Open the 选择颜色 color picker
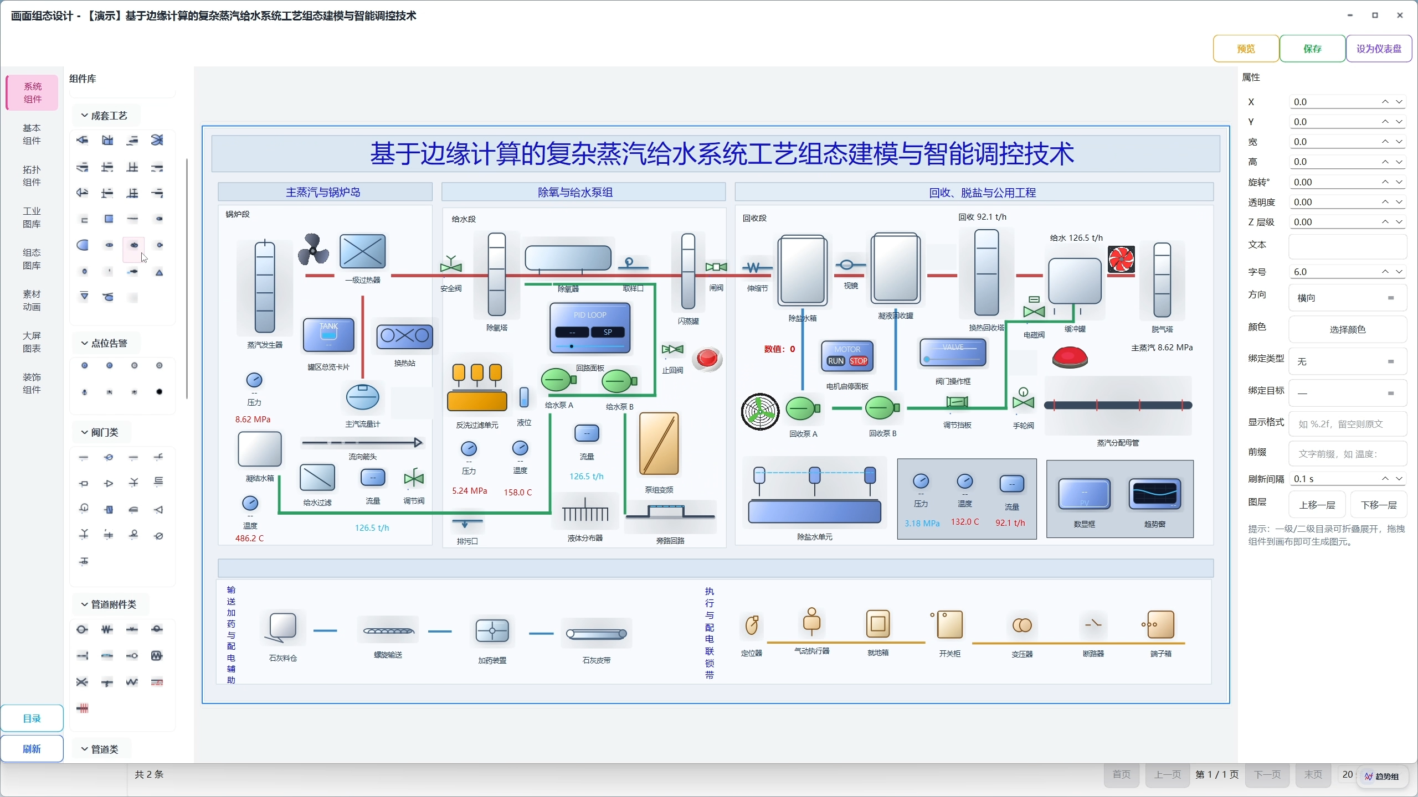This screenshot has width=1418, height=797. [1347, 329]
